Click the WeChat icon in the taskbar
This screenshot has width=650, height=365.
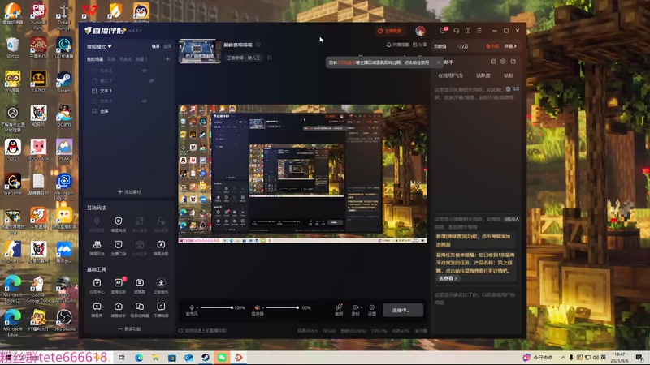(x=222, y=358)
